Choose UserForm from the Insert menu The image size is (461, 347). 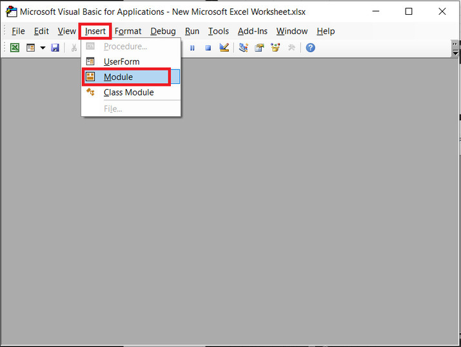[131, 62]
